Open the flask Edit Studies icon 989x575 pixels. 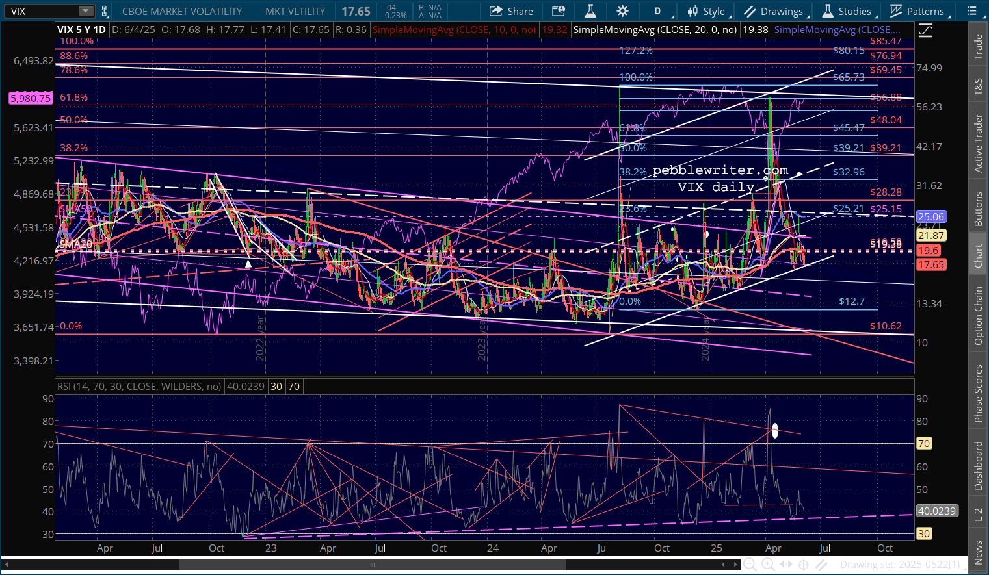(590, 11)
